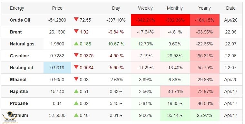
Task: Click the red down arrow beside 0.0375
Action: [x=76, y=55]
